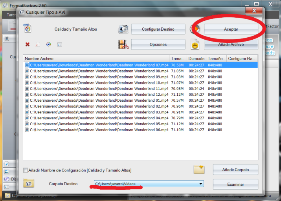The image size is (281, 201).
Task: Click the Carpeta Destino path field
Action: point(149,184)
